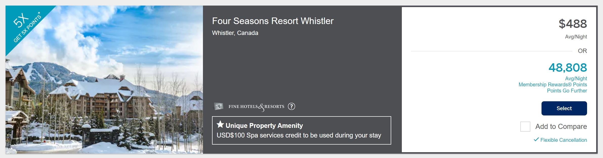Click the Points Go Further text

click(x=567, y=91)
